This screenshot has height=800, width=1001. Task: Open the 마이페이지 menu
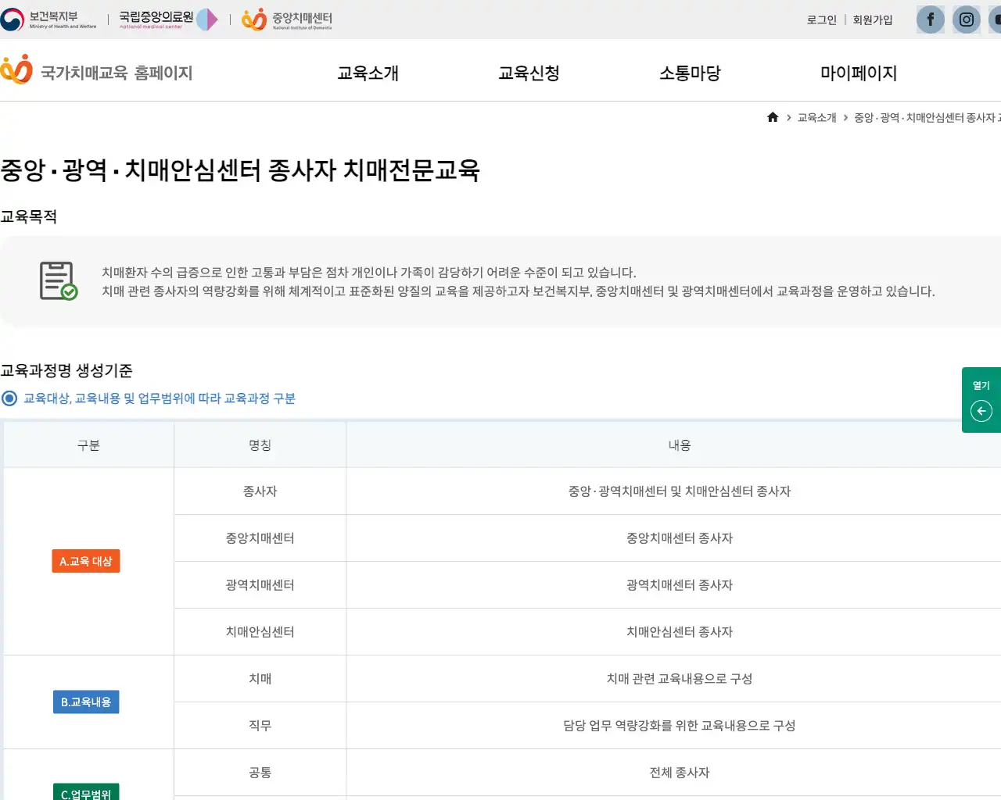pyautogui.click(x=859, y=73)
